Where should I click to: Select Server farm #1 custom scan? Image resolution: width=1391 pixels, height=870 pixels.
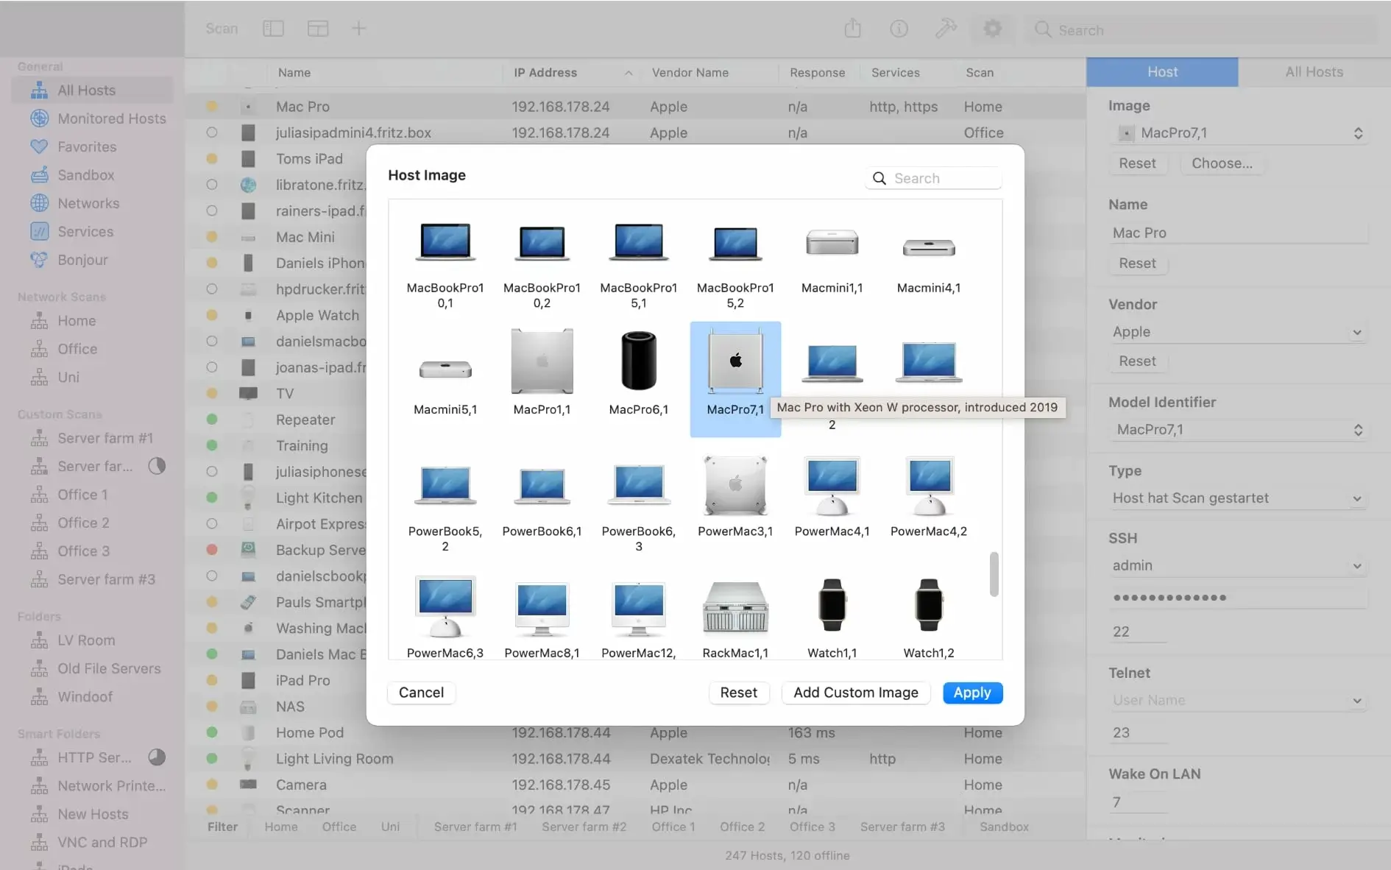(93, 438)
